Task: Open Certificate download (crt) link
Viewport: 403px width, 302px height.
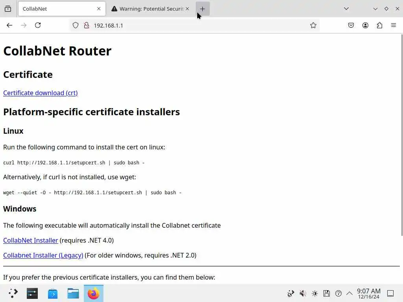Action: tap(41, 93)
